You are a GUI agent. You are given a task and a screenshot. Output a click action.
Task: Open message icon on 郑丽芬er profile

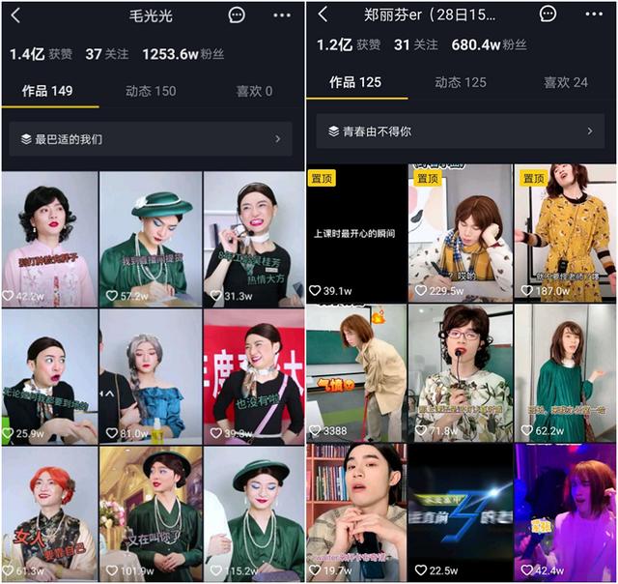tap(548, 15)
